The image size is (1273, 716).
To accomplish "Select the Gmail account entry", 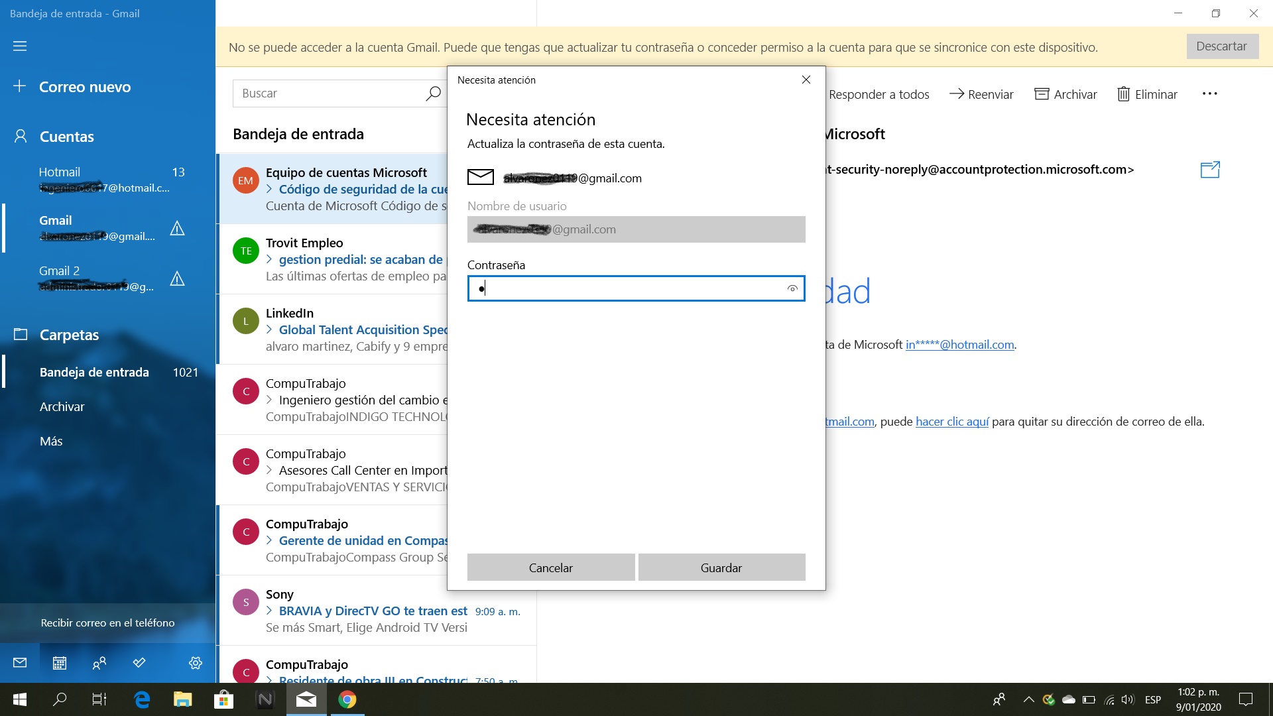I will [108, 228].
